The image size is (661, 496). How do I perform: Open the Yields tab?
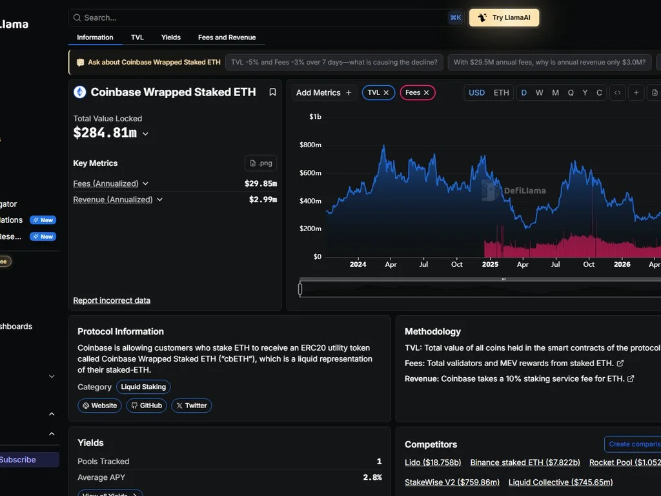170,37
